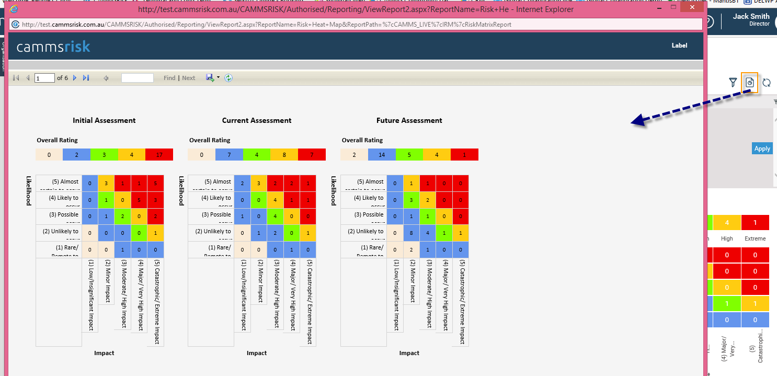
Task: Click Initial matrix Possible, Moderate cell showing 2
Action: pos(123,217)
